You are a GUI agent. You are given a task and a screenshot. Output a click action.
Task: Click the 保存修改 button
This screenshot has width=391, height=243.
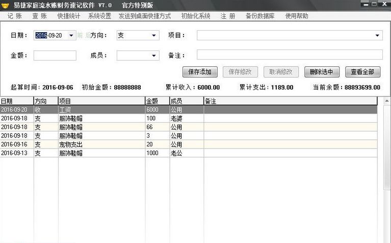[x=240, y=72]
